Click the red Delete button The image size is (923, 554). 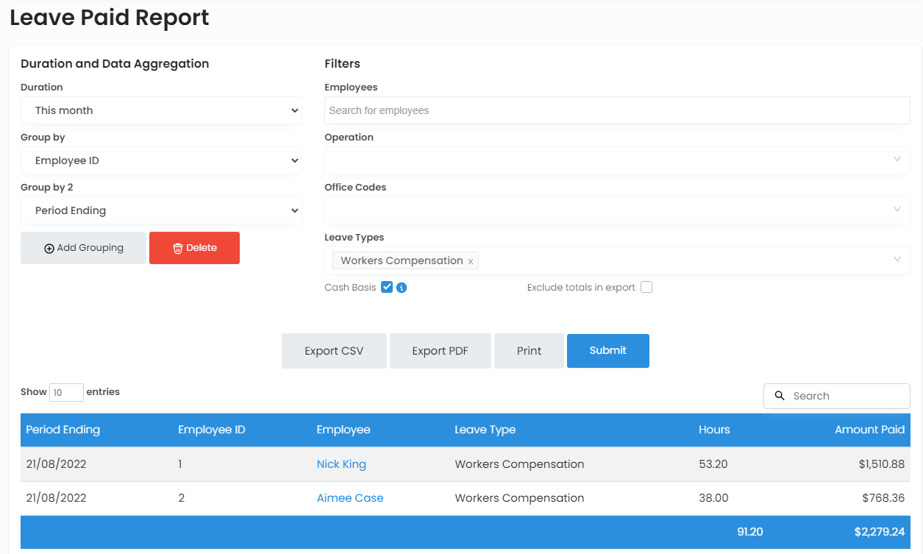(x=194, y=248)
